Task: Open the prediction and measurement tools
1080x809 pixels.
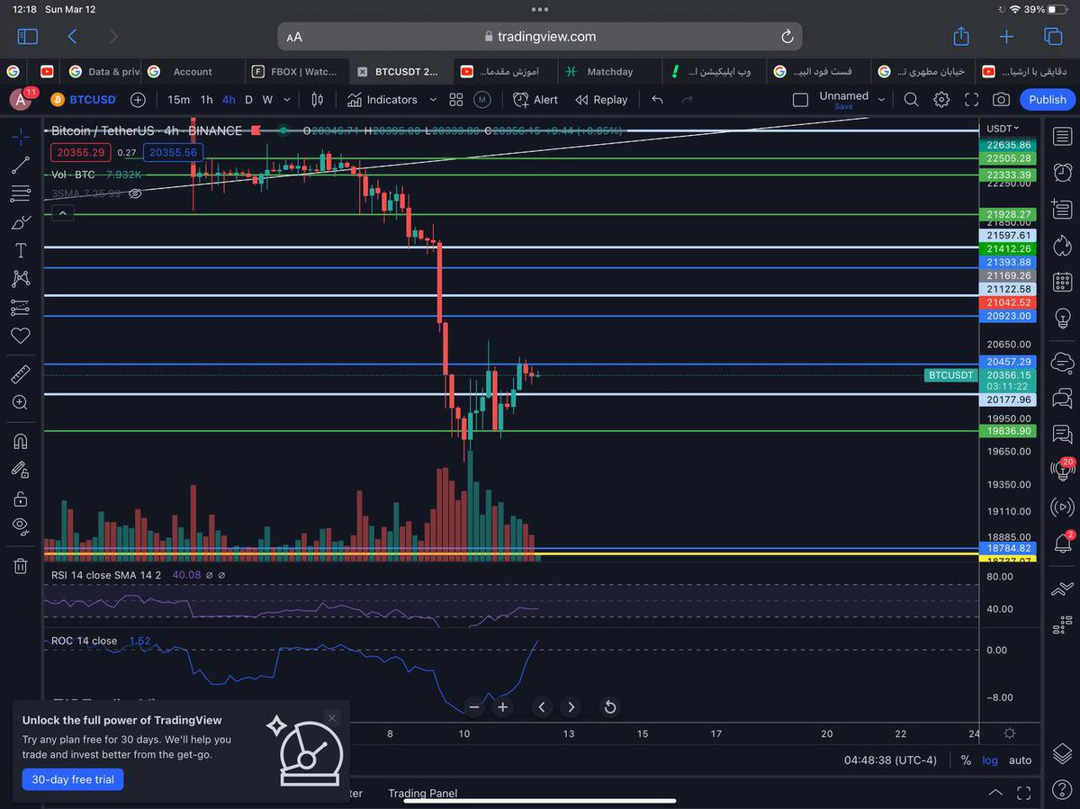Action: point(20,308)
